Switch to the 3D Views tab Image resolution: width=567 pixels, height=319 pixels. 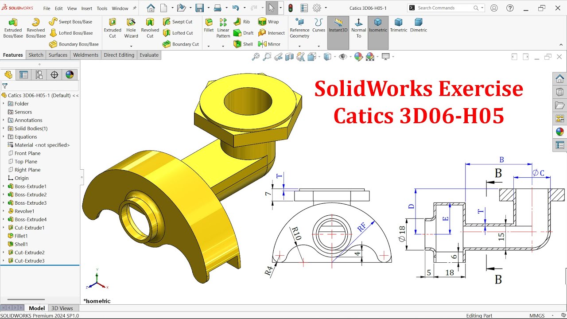tap(62, 308)
